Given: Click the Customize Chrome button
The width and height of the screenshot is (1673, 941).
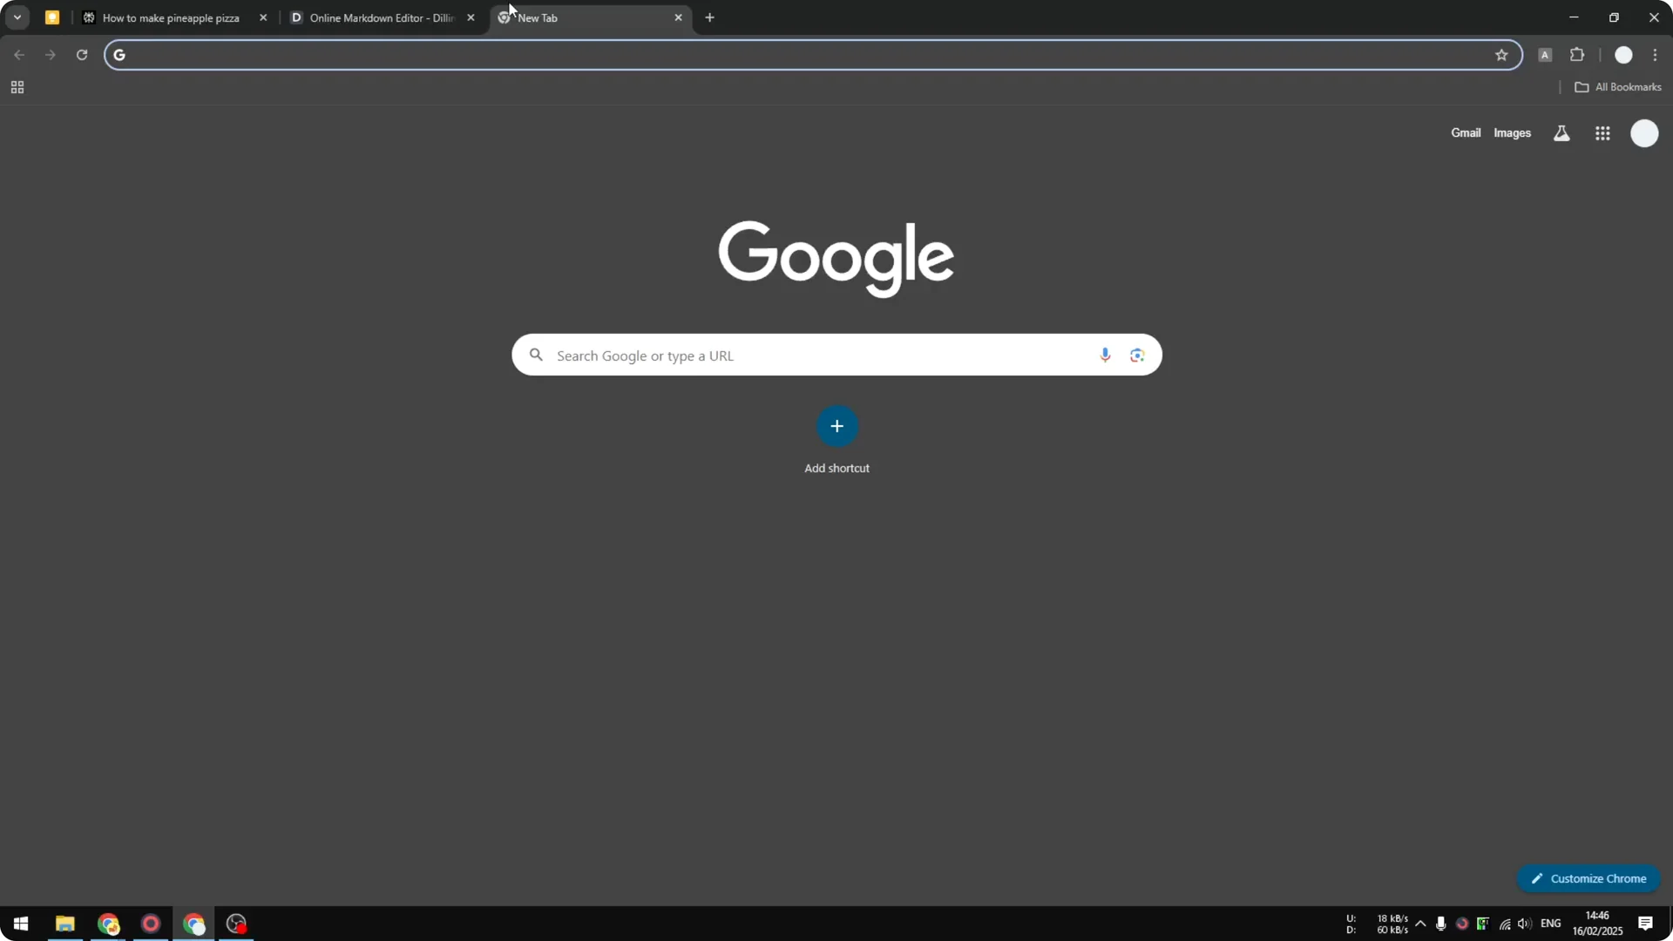Looking at the screenshot, I should tap(1589, 878).
